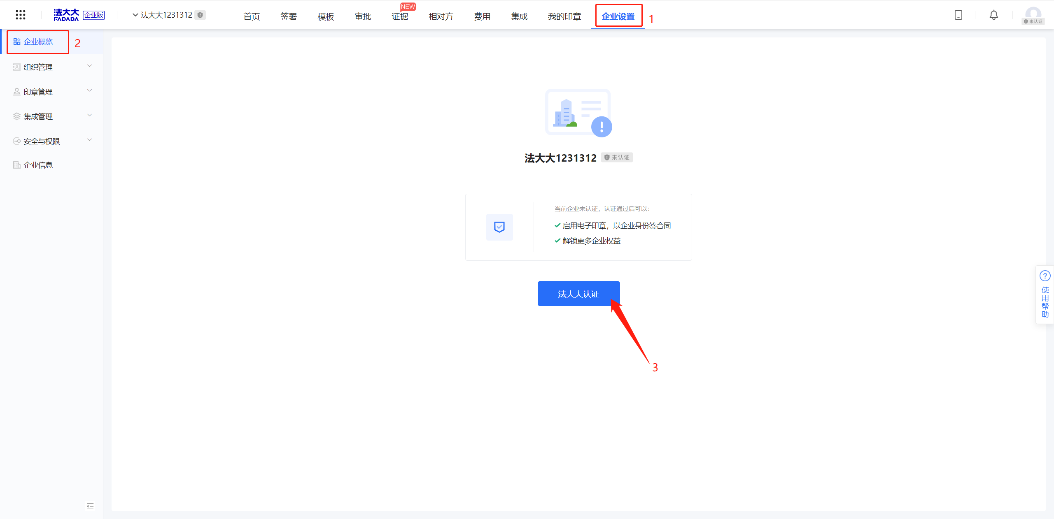Go to the 费用 tab
Viewport: 1054px width, 519px height.
482,16
